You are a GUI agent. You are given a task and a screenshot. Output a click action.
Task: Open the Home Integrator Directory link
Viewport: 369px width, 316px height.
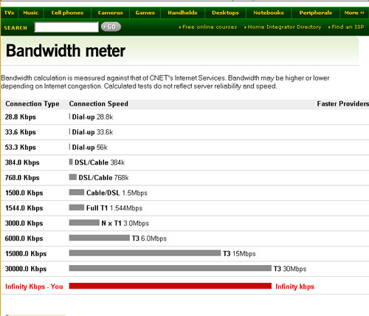(x=283, y=27)
